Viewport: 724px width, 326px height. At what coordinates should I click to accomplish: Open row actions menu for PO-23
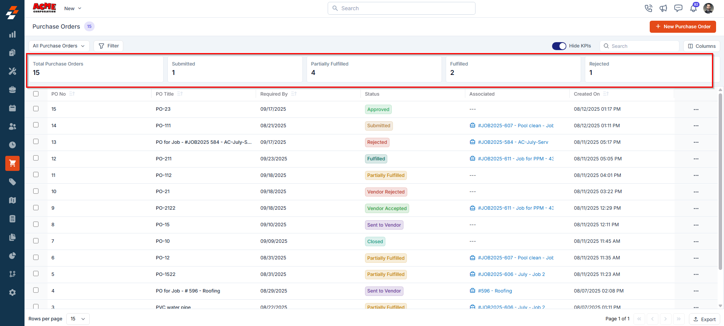pos(696,110)
